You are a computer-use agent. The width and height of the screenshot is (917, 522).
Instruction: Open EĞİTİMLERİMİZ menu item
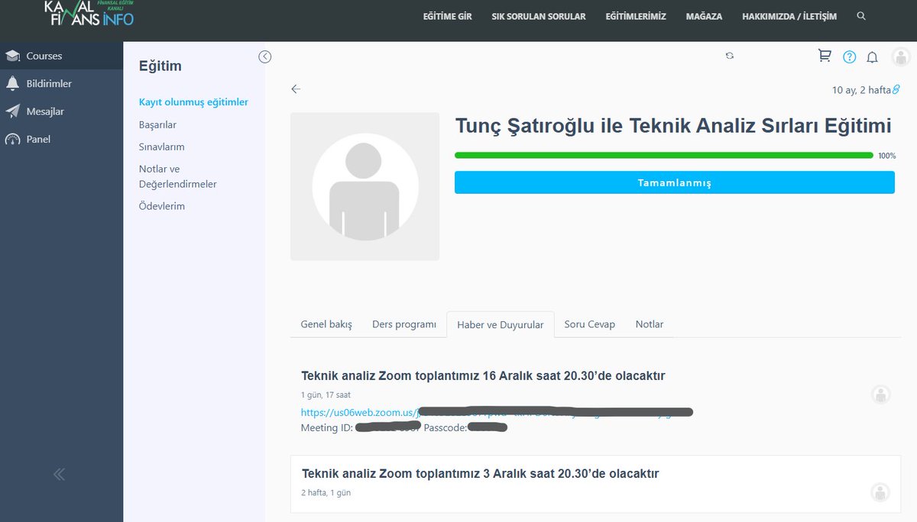[x=636, y=16]
